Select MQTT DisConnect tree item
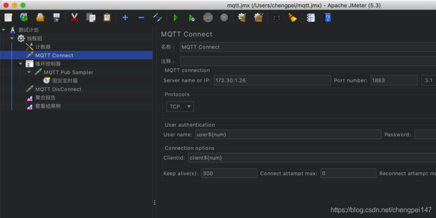Image resolution: width=436 pixels, height=218 pixels. point(58,89)
